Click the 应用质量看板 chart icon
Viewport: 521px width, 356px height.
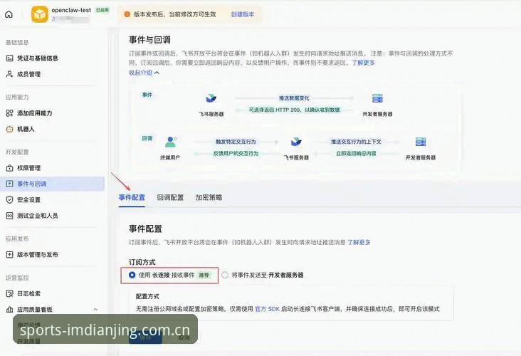click(x=10, y=310)
